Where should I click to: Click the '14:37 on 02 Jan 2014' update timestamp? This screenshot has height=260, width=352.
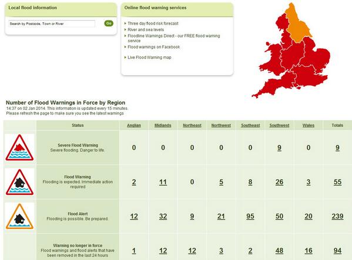[26, 108]
